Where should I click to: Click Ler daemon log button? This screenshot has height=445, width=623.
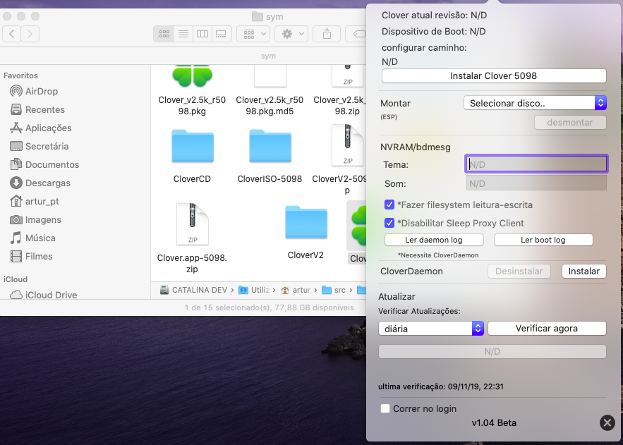click(x=434, y=240)
